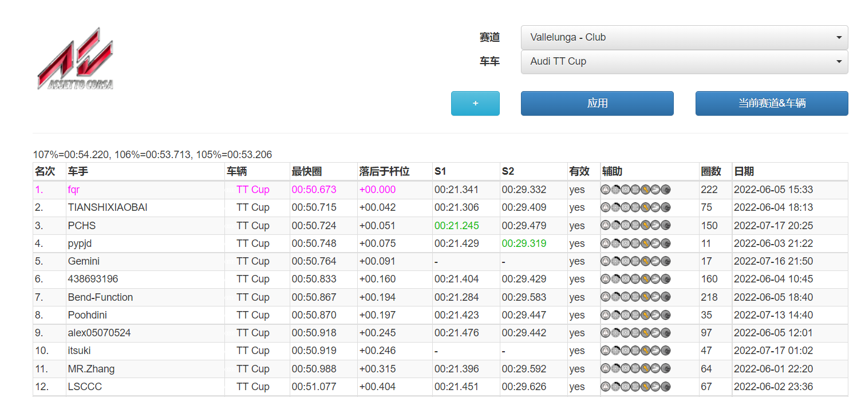Click warning-triangle icon in Bend-Function row

click(606, 297)
